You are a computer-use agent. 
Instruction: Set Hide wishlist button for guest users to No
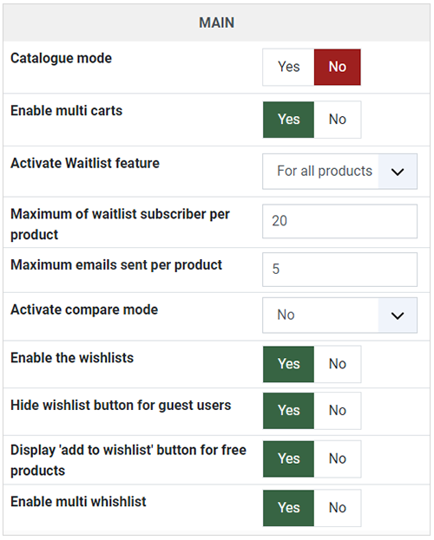click(x=338, y=411)
